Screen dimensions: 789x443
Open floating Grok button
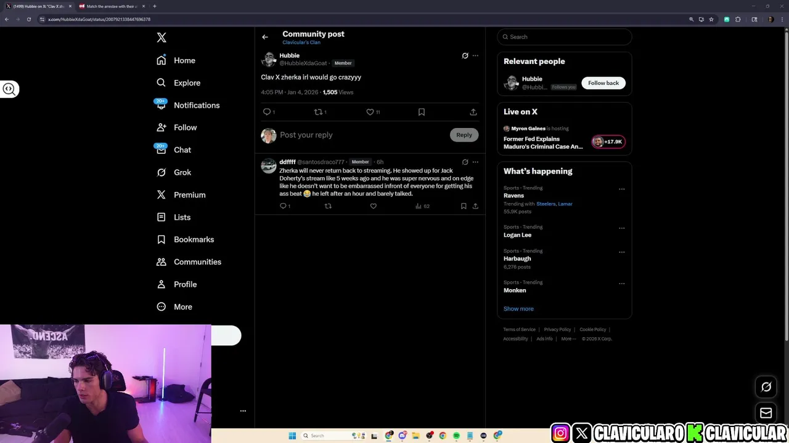click(x=766, y=387)
